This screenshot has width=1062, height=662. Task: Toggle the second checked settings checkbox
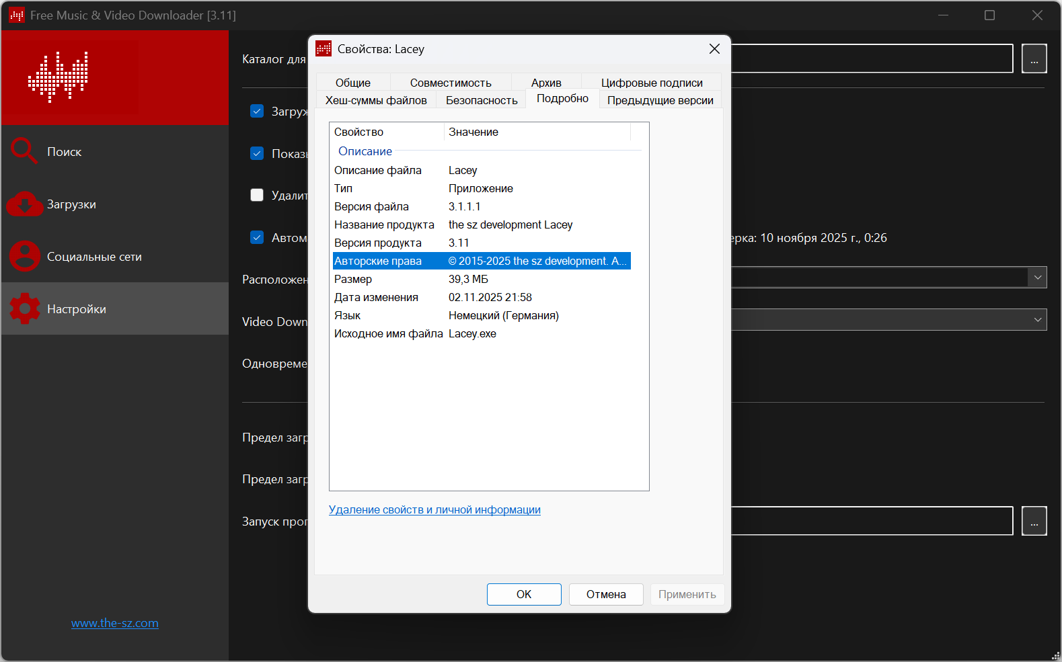[257, 153]
